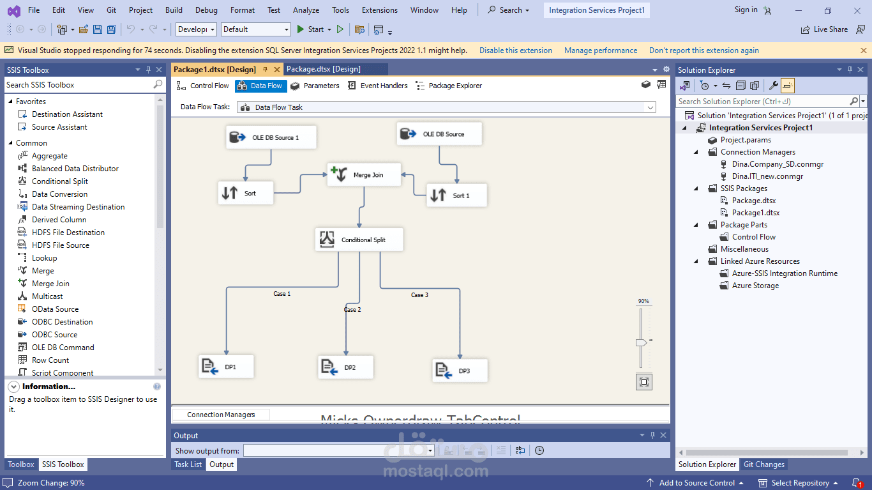Click Don't report this extension again
872x490 pixels.
pos(704,50)
